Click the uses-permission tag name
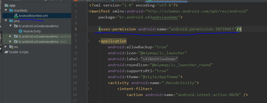The image size is (267, 103). click(118, 29)
